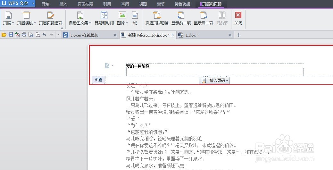333x170 pixels.
Task: Click the direct print document icon
Action: point(31,35)
